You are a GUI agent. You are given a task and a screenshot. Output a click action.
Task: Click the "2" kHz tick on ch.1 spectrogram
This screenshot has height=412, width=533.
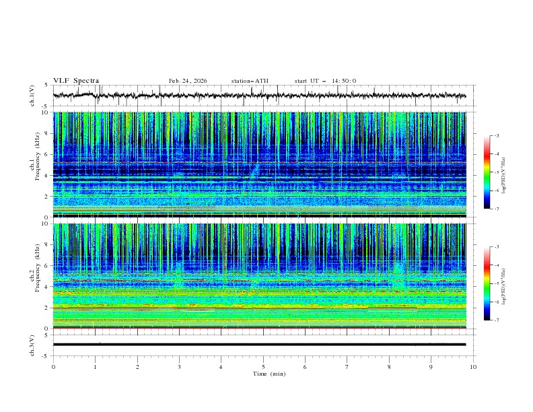click(47, 196)
